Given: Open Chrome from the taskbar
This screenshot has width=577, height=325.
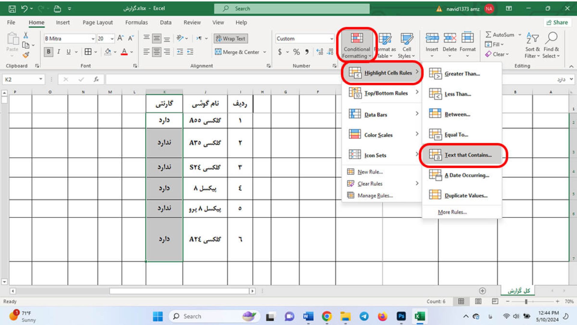Looking at the screenshot, I should point(327,316).
